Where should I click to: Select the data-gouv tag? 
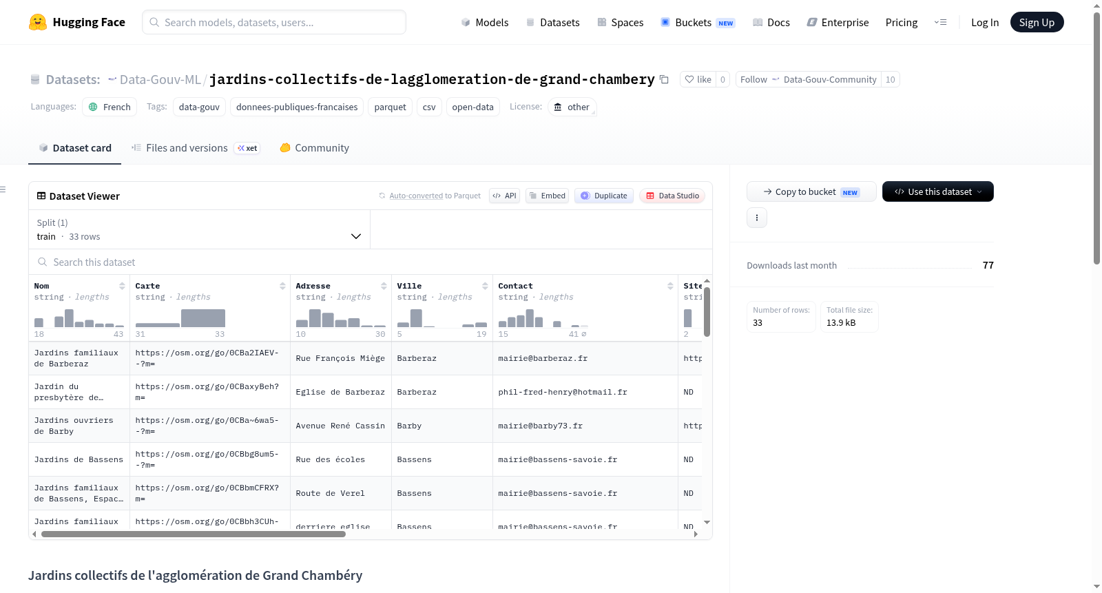(199, 107)
